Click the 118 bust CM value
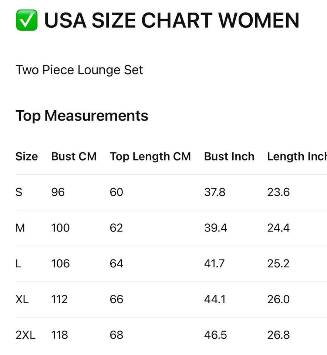327x355 pixels. point(60,335)
